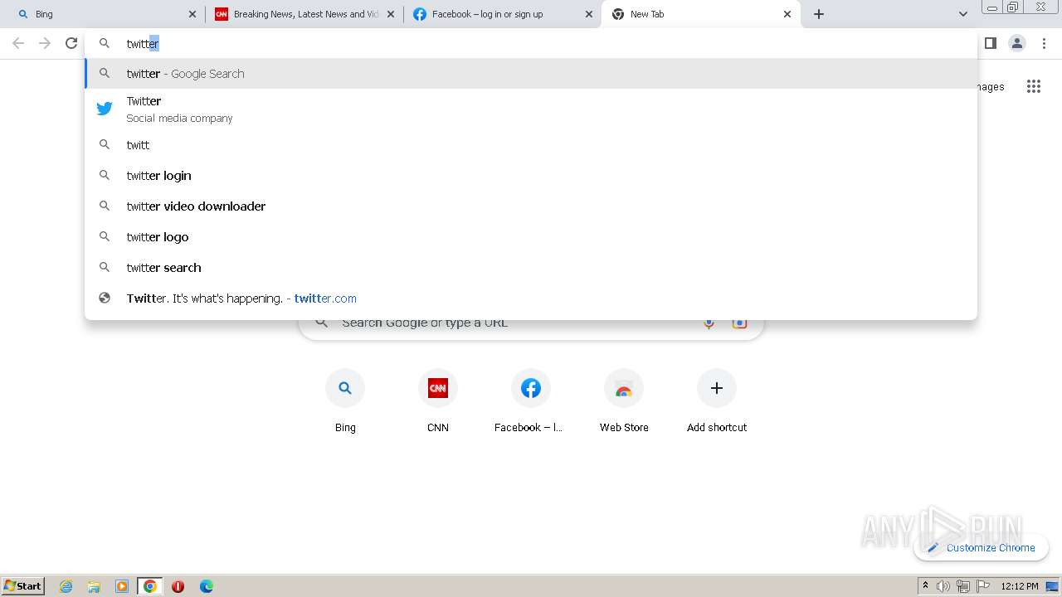Select 'twitter - Google Search' suggestion

pos(531,74)
